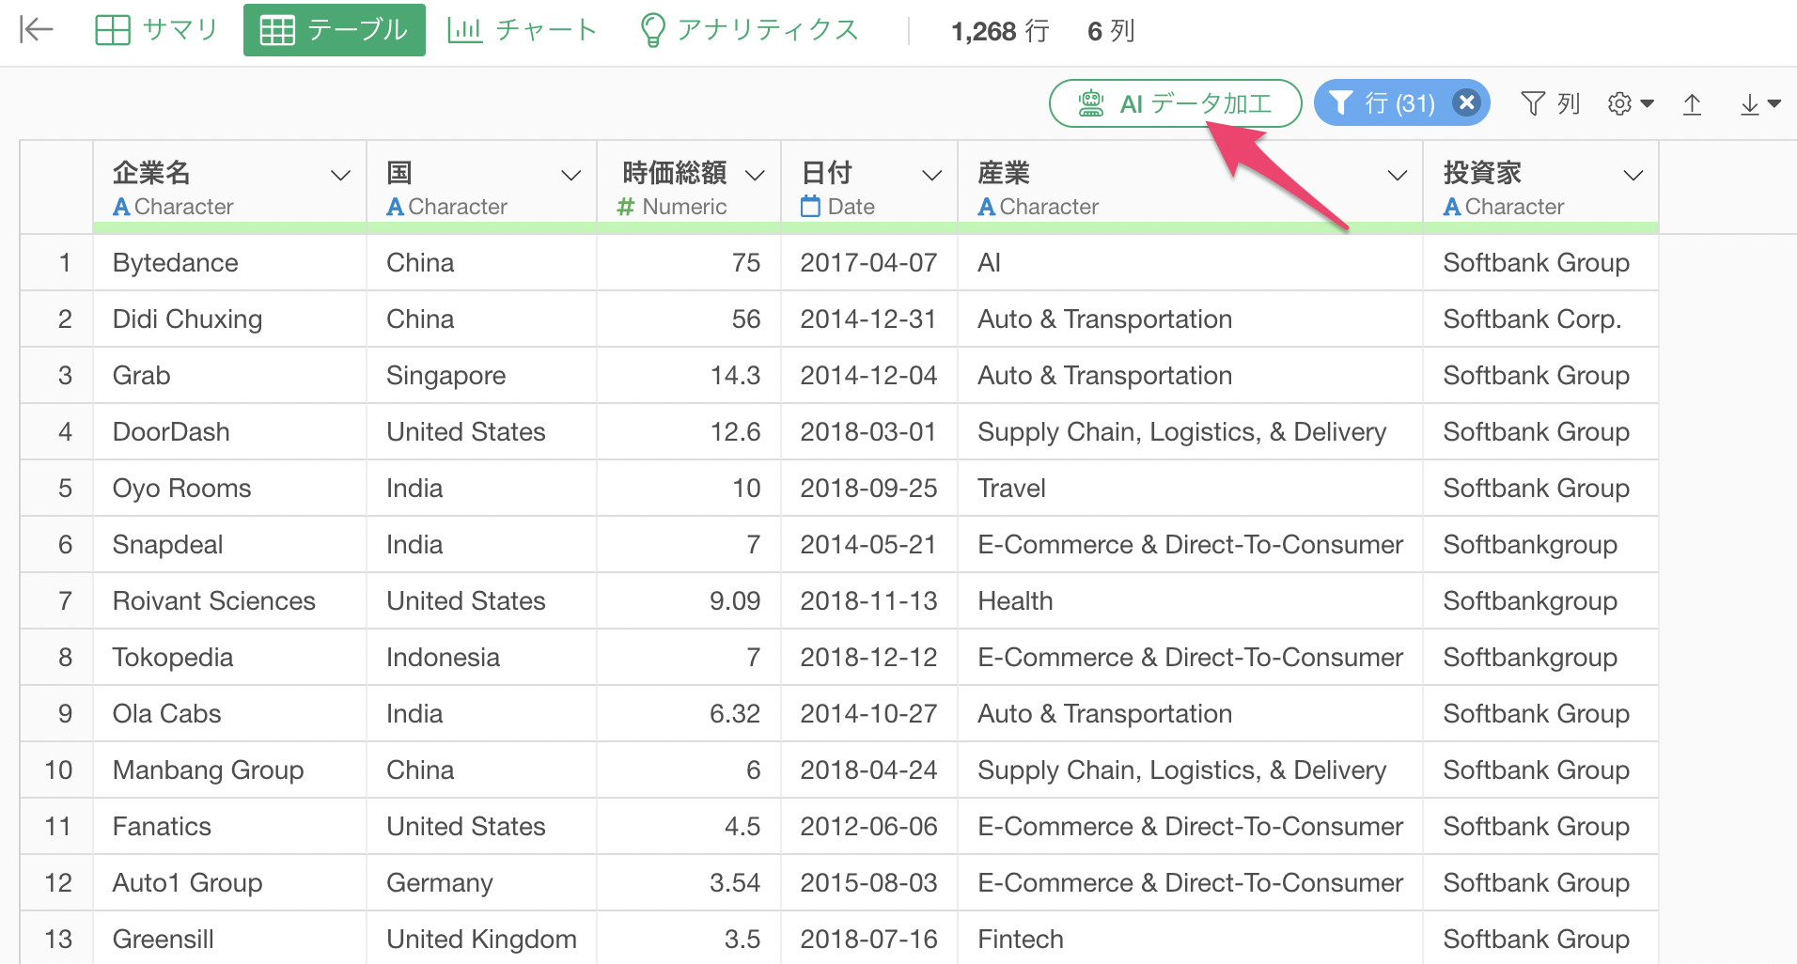Remove the row filter via X icon
Screen dimensions: 1797x964
point(1466,102)
